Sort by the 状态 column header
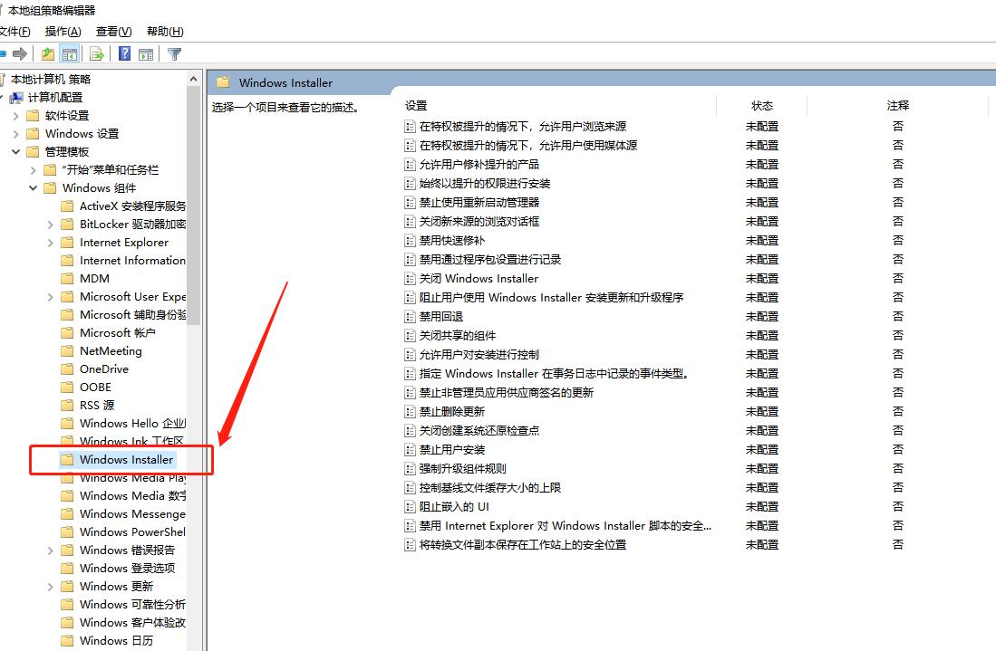 (761, 106)
